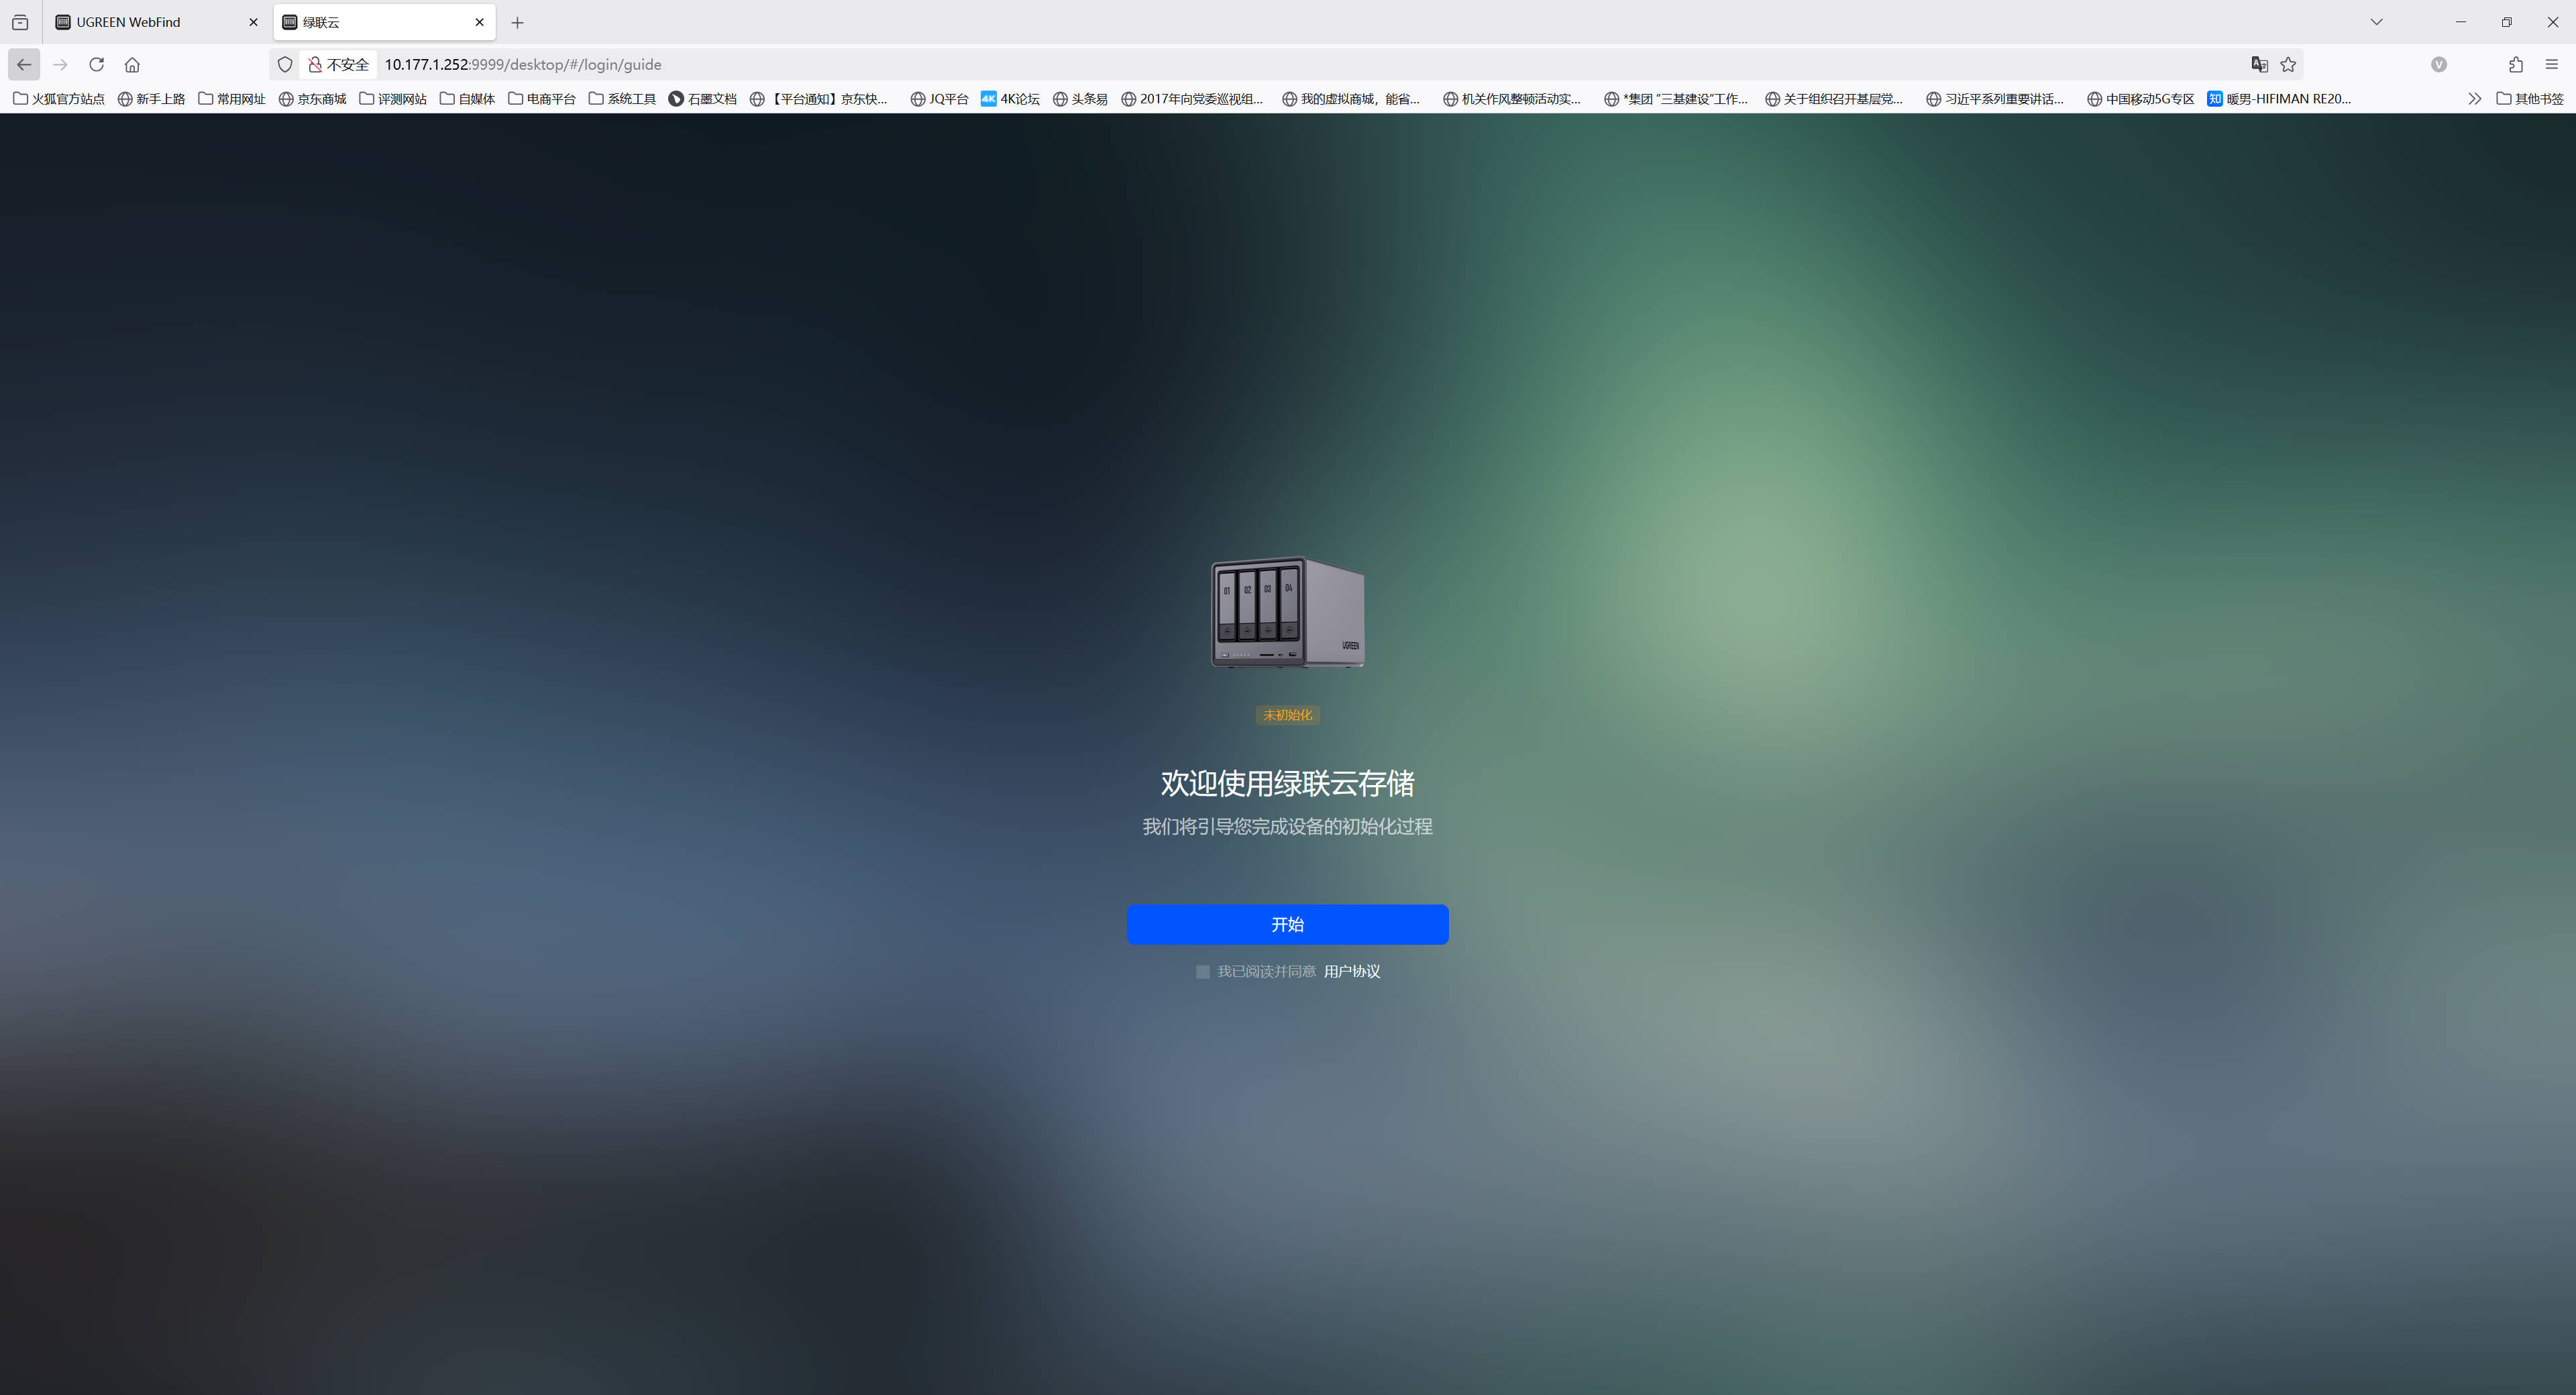Reload the page with refresh icon
This screenshot has height=1395, width=2576.
point(96,64)
